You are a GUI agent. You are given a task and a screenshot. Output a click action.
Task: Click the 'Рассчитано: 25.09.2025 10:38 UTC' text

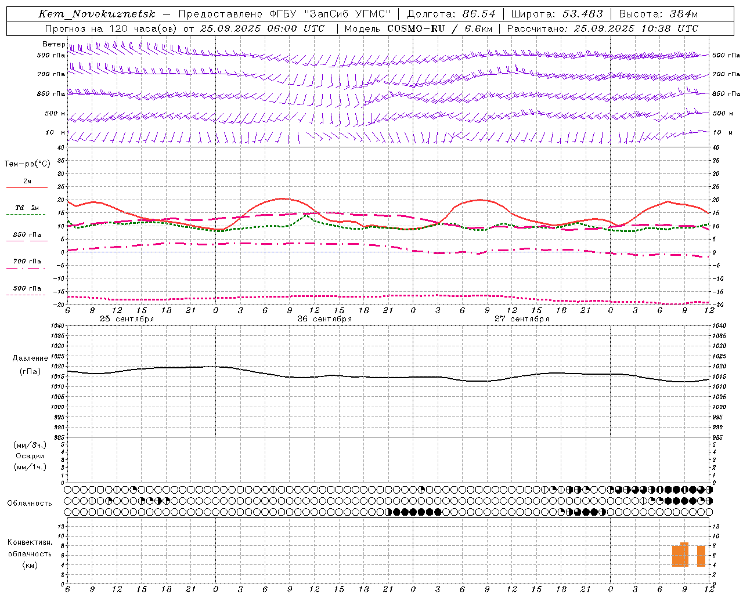(603, 28)
